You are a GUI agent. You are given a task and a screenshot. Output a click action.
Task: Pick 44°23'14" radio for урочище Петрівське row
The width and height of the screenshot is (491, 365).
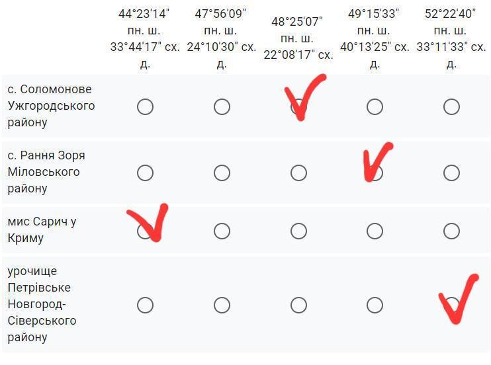[x=146, y=305]
